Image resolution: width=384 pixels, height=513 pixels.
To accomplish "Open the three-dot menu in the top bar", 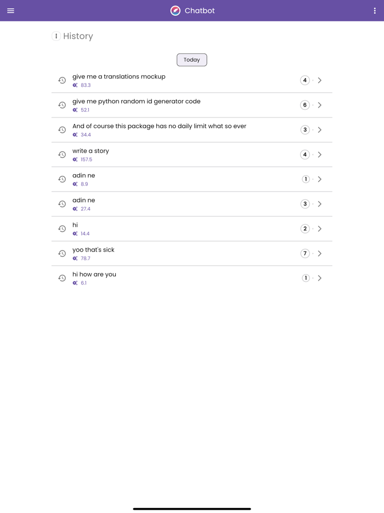I will coord(374,10).
